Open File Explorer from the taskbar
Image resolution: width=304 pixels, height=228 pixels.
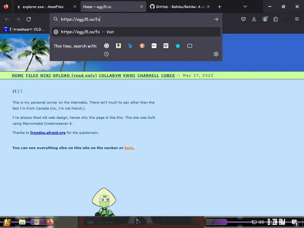[22, 222]
